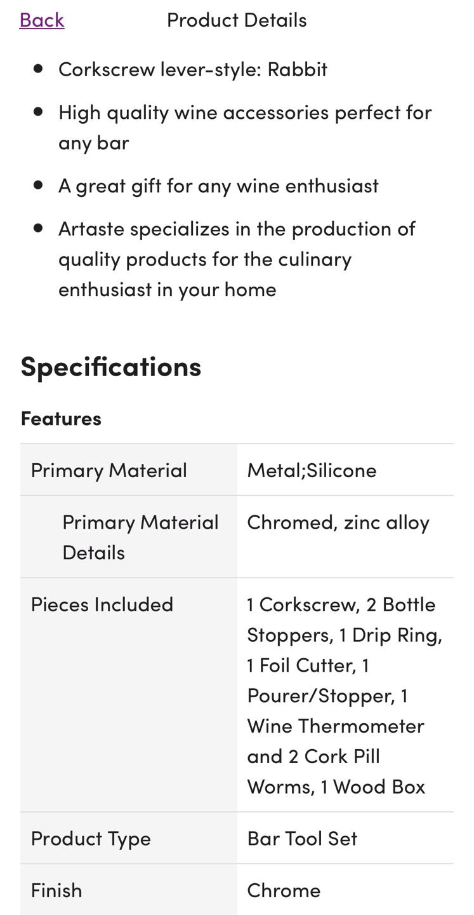Select the Bar Tool Set value
474x915 pixels.
pos(302,839)
